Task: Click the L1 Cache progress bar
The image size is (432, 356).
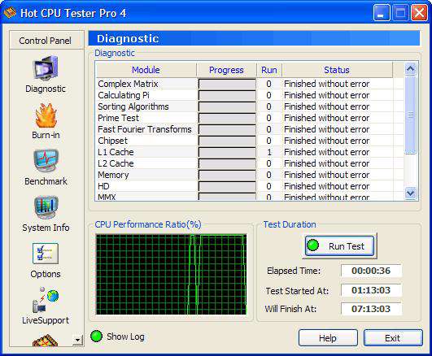Action: tap(227, 152)
